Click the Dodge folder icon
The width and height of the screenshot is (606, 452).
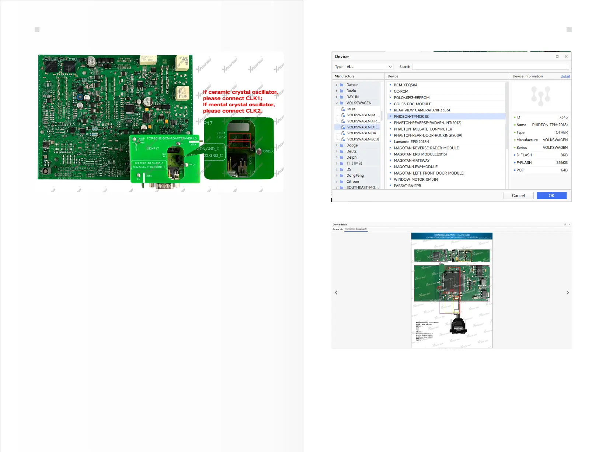[x=341, y=145]
